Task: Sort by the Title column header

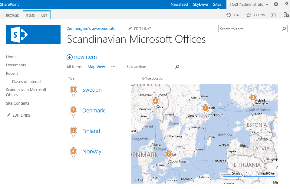Action: tap(71, 78)
